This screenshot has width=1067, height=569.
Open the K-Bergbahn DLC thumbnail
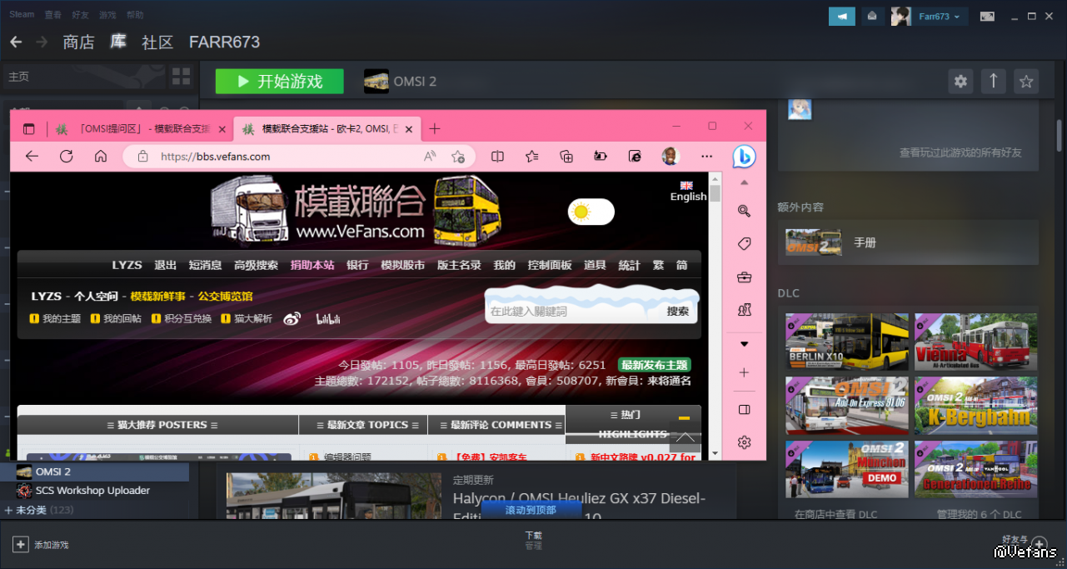pyautogui.click(x=976, y=406)
